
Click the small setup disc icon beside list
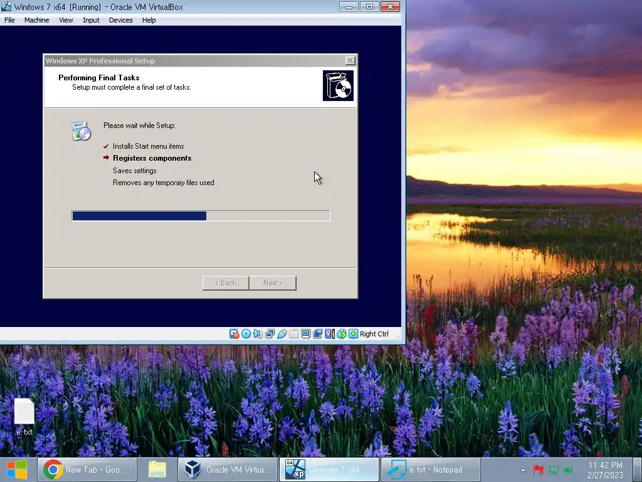click(x=81, y=131)
